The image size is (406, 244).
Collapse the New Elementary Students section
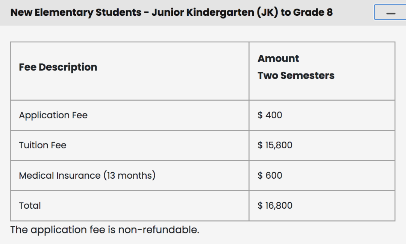390,13
